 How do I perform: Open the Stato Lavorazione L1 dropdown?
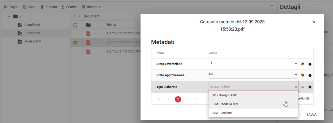(253, 64)
